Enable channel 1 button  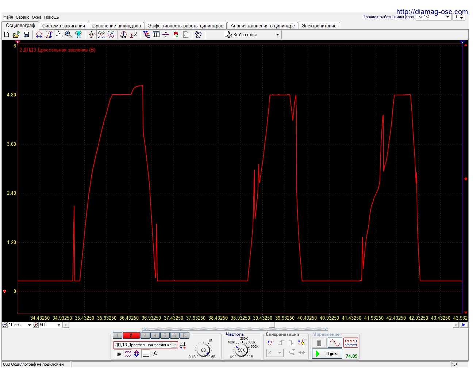pyautogui.click(x=117, y=335)
